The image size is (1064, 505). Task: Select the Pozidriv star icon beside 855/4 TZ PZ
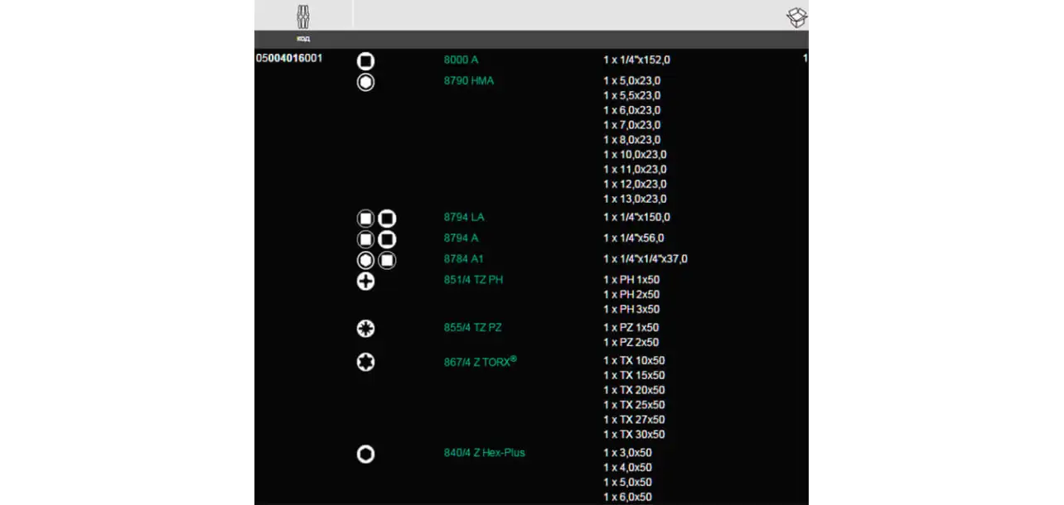(365, 329)
